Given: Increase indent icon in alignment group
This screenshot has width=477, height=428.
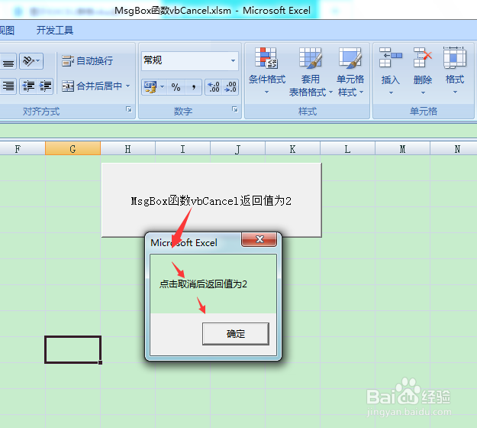Looking at the screenshot, I should 45,86.
